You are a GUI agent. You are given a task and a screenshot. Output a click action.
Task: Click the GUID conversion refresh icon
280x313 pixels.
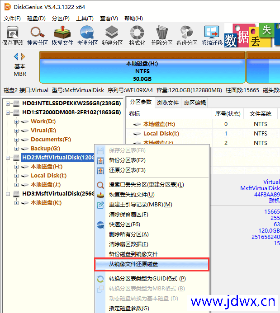coord(100,279)
